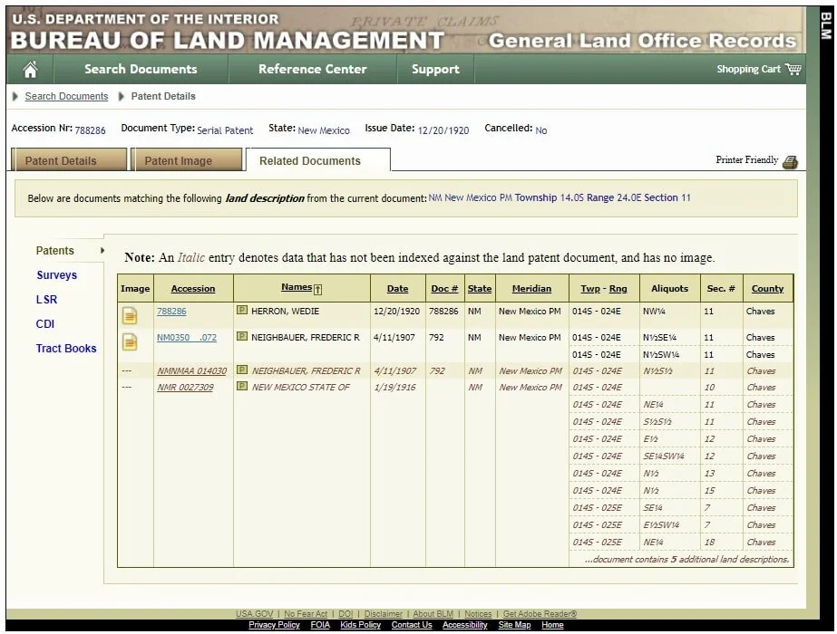Open the About BLM footer link

tap(433, 614)
